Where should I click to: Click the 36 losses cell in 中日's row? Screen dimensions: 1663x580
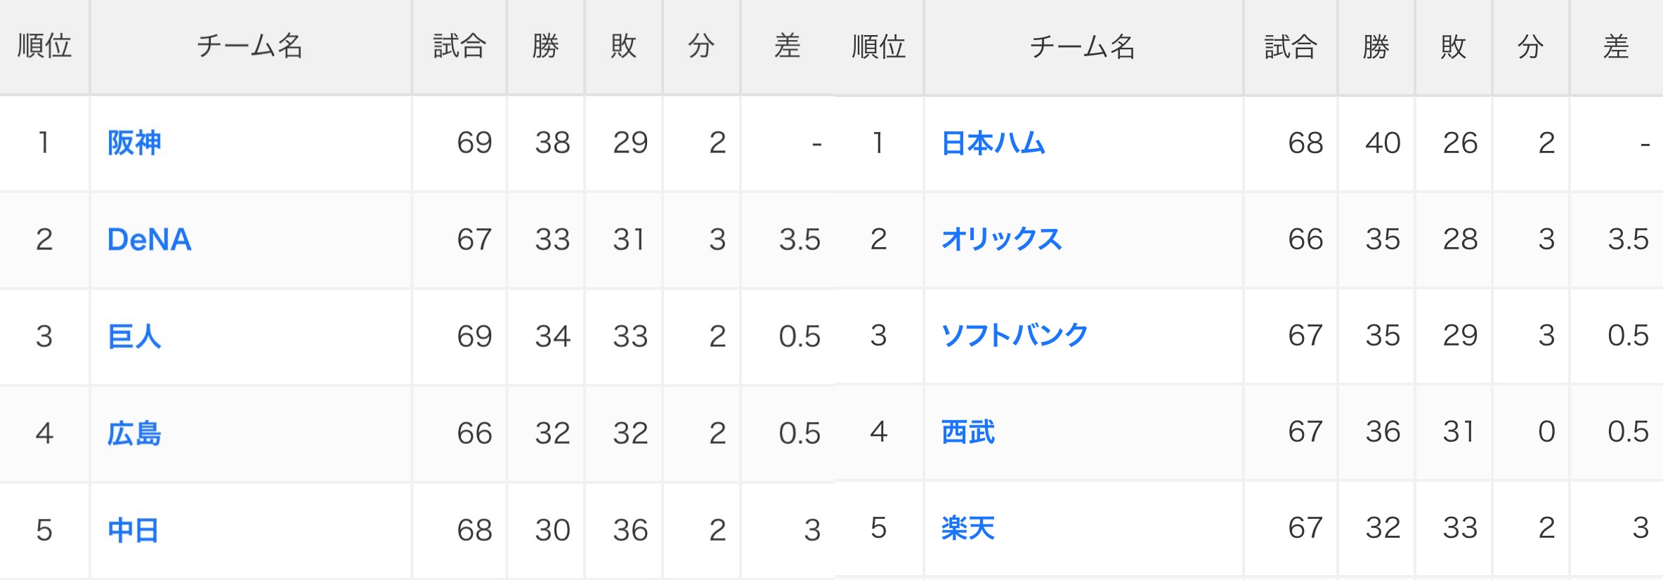pyautogui.click(x=630, y=530)
